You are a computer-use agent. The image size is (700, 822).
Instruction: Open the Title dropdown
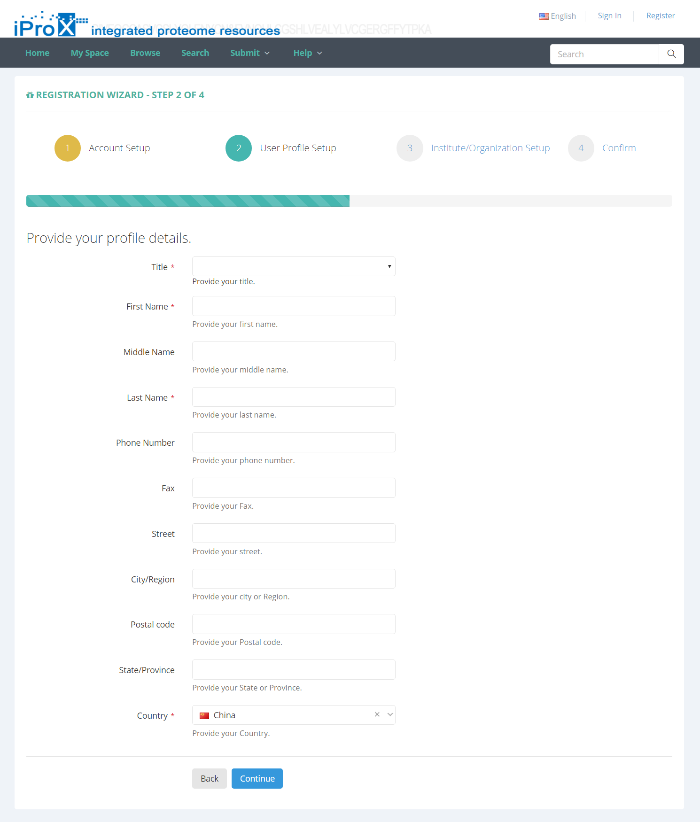[294, 266]
